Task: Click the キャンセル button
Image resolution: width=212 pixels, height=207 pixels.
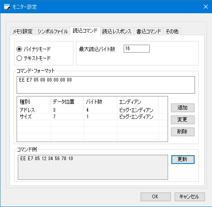Action: 190,197
